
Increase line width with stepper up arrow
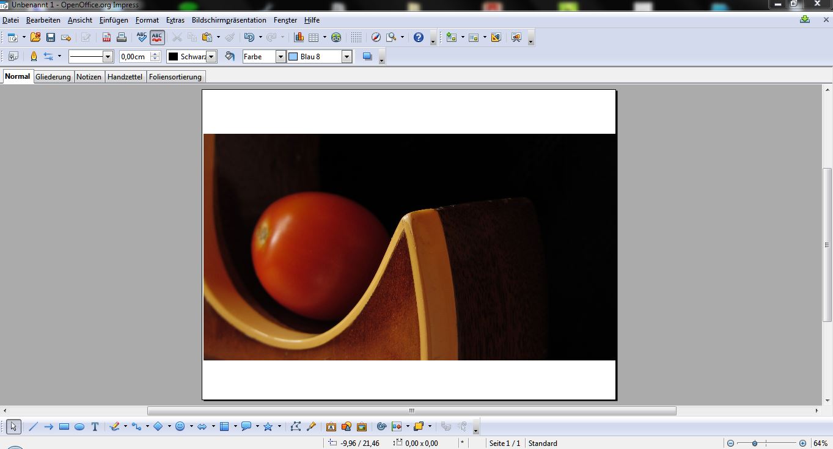coord(155,53)
